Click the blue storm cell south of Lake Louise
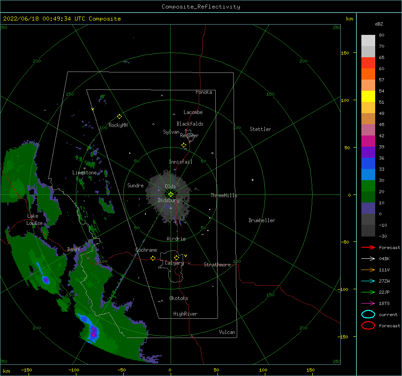The width and height of the screenshot is (402, 376). click(46, 280)
